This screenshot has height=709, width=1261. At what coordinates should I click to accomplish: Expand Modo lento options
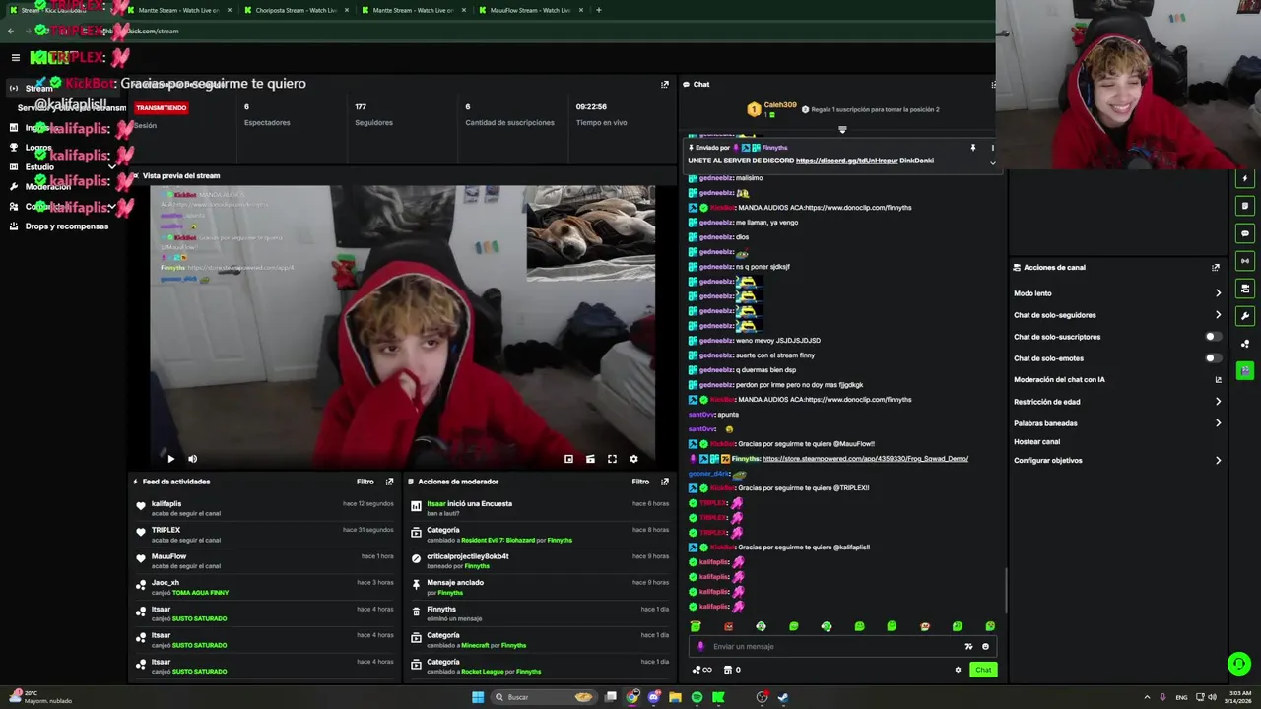click(x=1218, y=293)
